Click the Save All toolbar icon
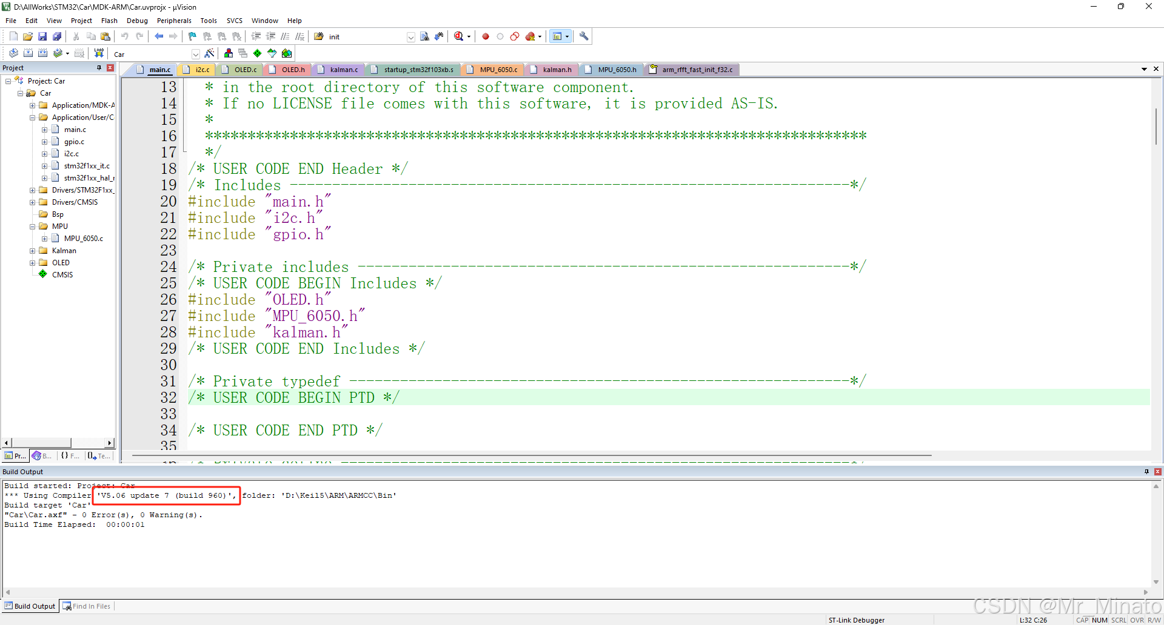 click(x=57, y=36)
